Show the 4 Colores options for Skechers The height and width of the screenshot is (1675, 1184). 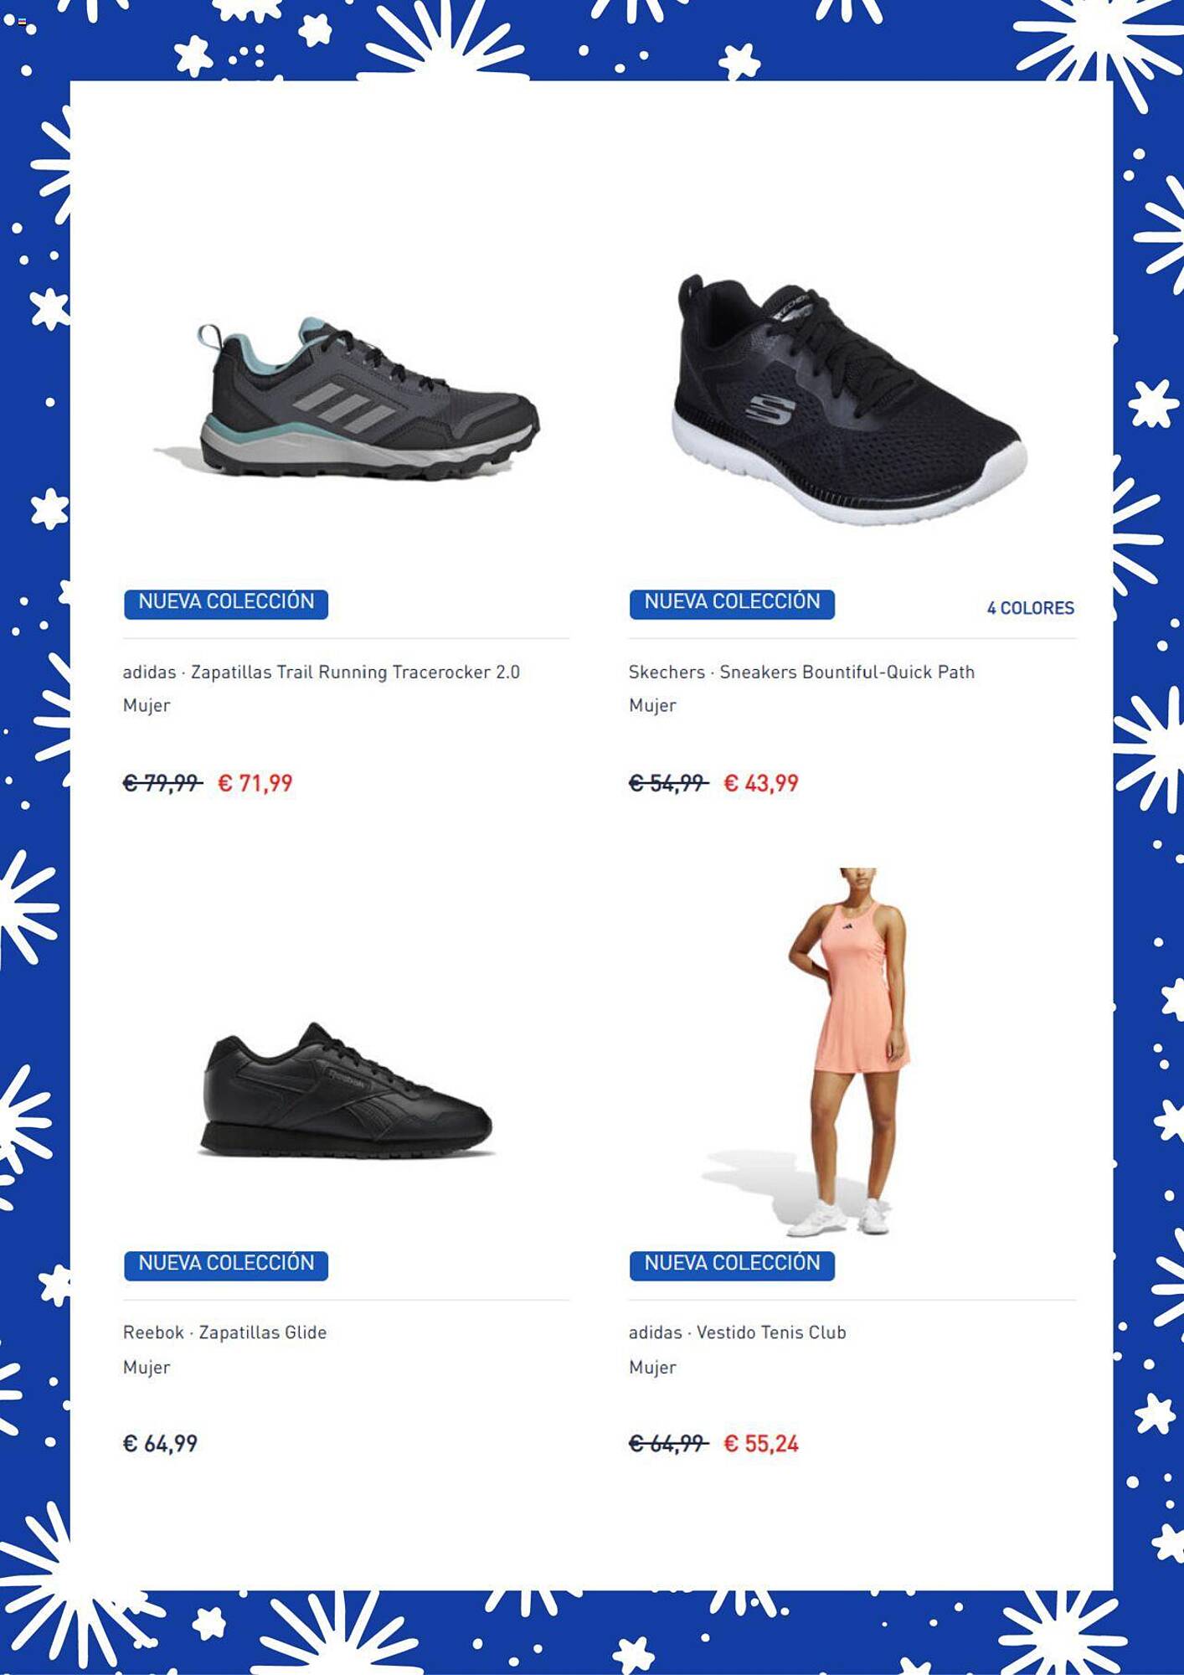point(1030,608)
